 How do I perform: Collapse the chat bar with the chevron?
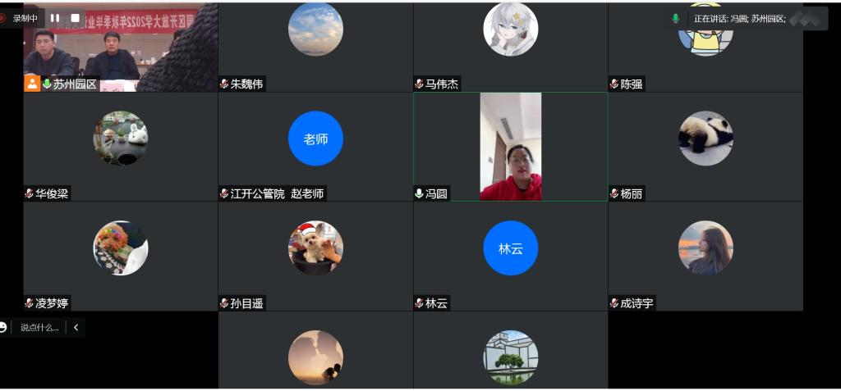[x=76, y=327]
